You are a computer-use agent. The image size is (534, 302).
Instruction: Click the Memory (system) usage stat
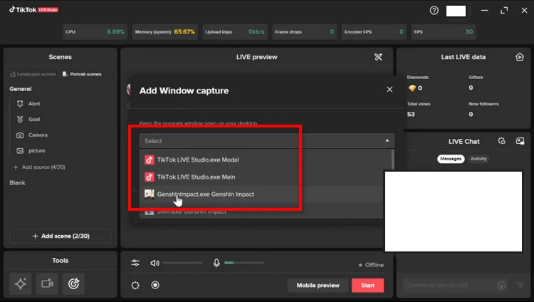(x=165, y=32)
